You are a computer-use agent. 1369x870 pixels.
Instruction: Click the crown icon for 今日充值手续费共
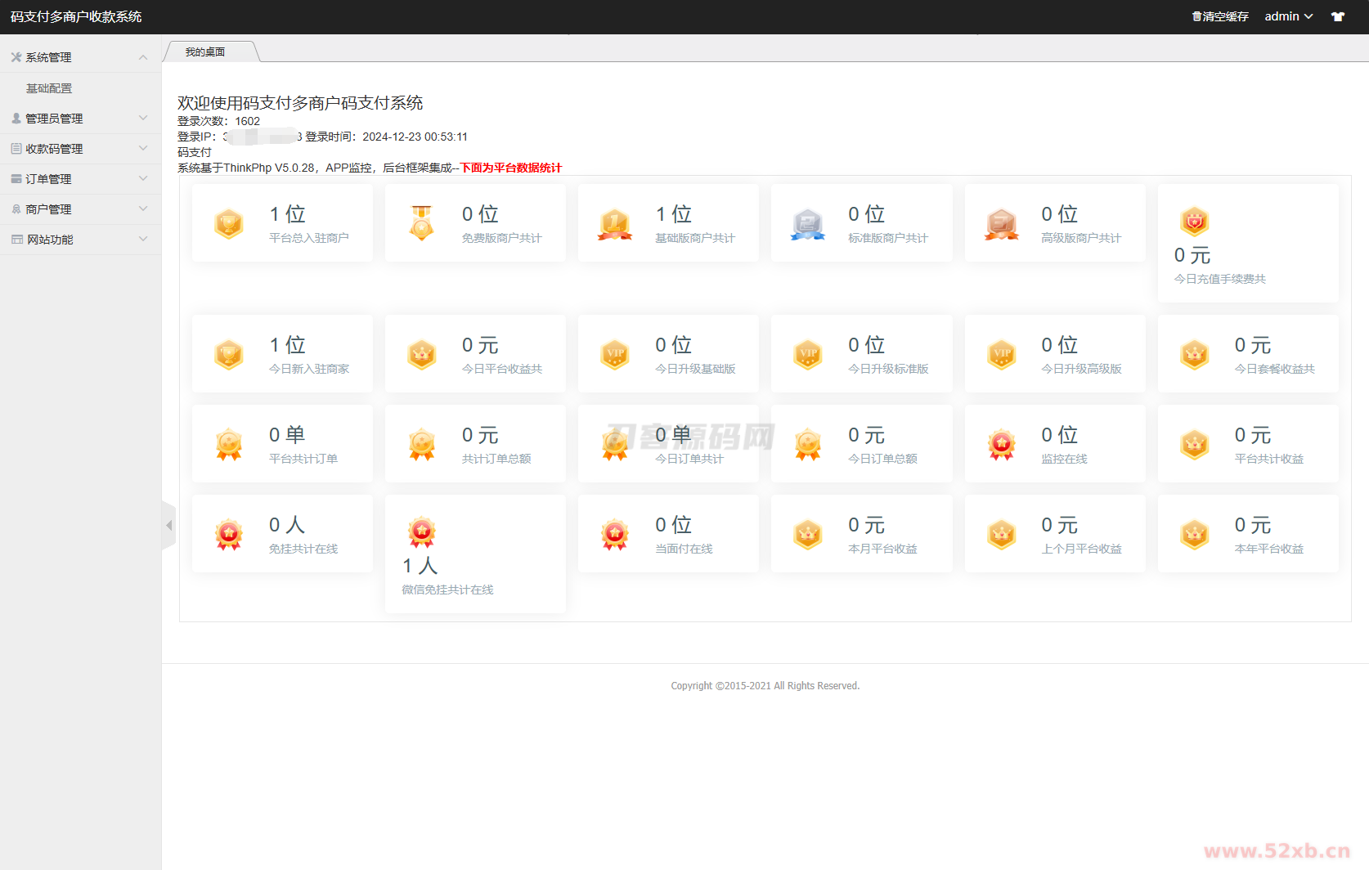(1194, 221)
